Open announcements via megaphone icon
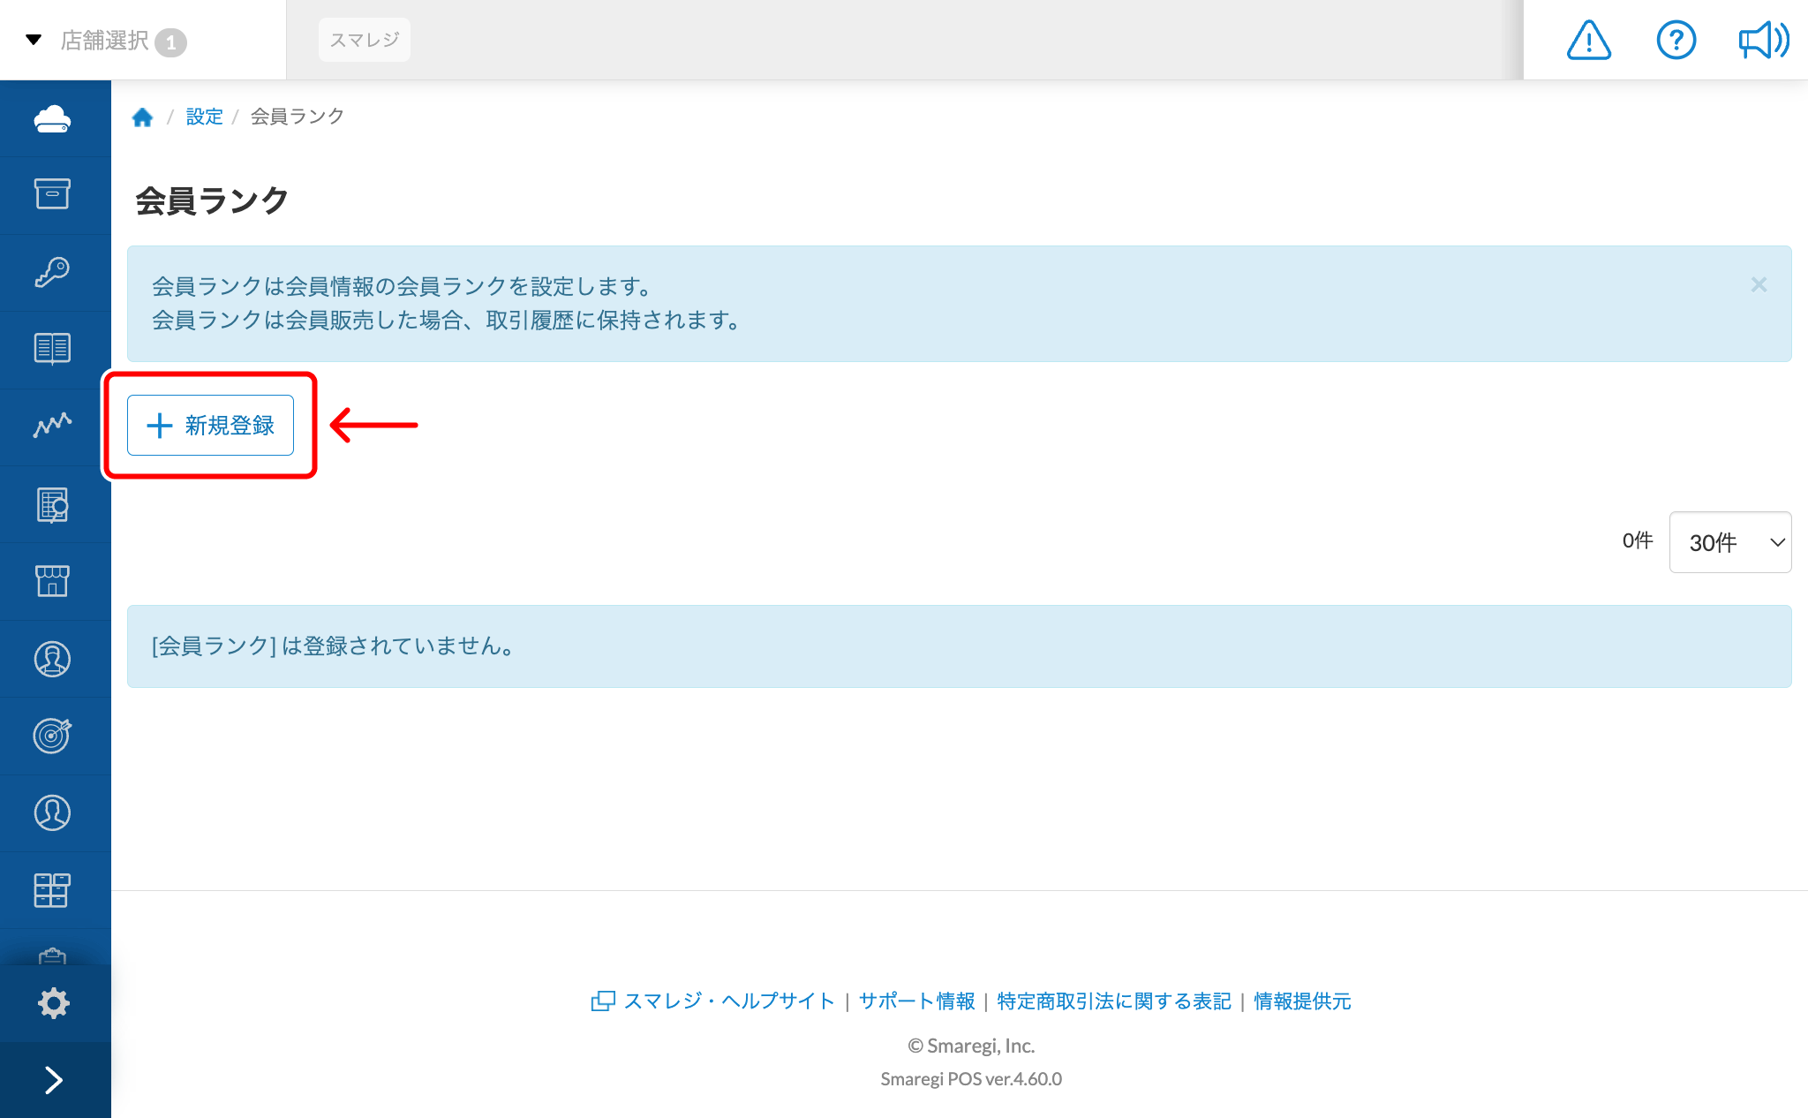The image size is (1808, 1118). (1762, 40)
